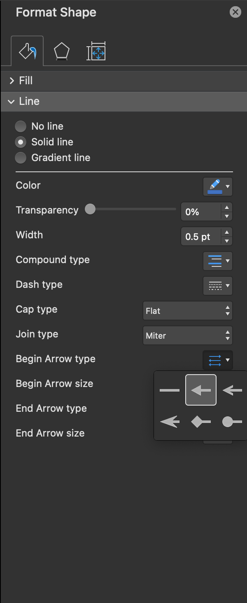Click the Width value field
This screenshot has height=603, width=247.
(201, 237)
